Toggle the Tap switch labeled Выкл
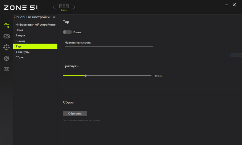This screenshot has width=242, height=145. coord(67,32)
